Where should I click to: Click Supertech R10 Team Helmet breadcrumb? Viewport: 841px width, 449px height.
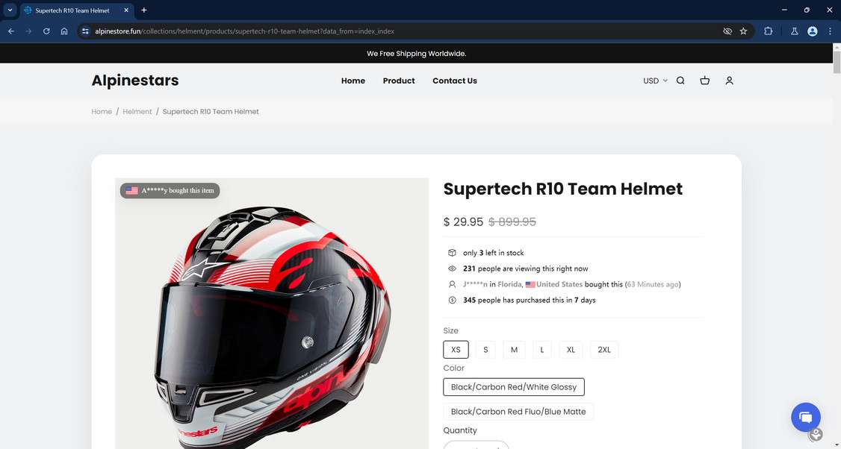(211, 111)
